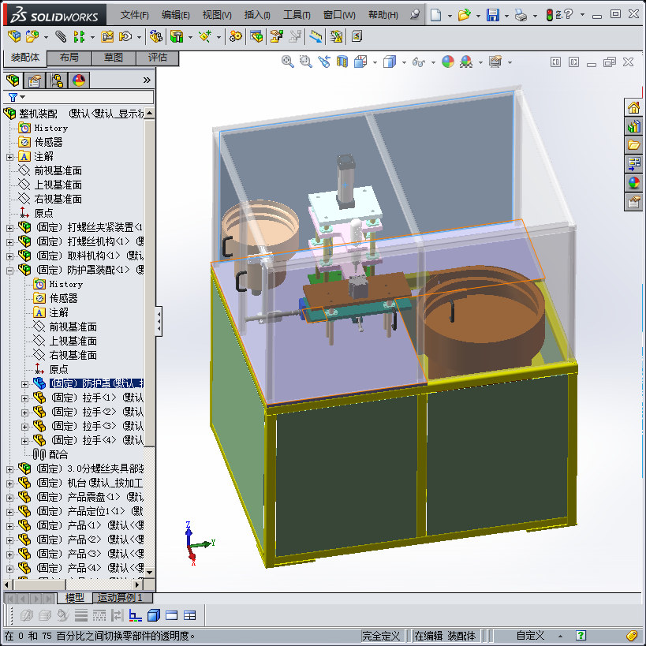Click the Print icon
646x646 pixels.
(521, 15)
